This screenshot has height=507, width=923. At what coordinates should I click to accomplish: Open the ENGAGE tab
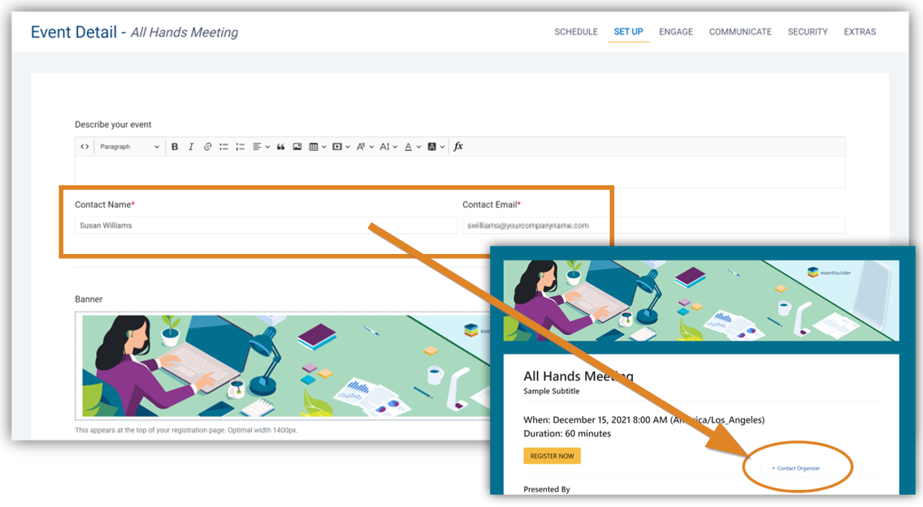[676, 32]
